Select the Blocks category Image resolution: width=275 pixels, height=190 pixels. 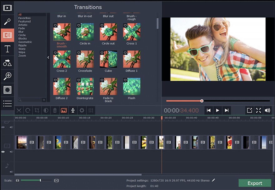coord(22,38)
